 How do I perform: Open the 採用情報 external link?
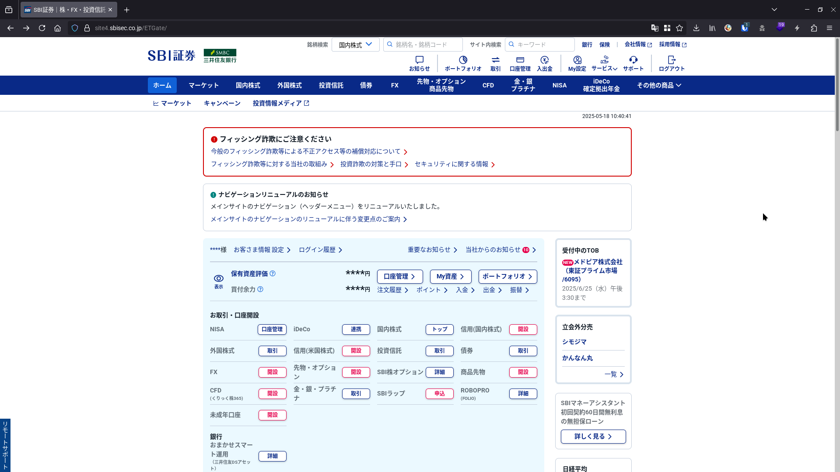[x=672, y=45]
